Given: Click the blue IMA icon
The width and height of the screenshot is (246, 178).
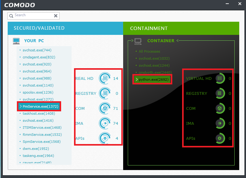Looking at the screenshot, I should point(105,123).
